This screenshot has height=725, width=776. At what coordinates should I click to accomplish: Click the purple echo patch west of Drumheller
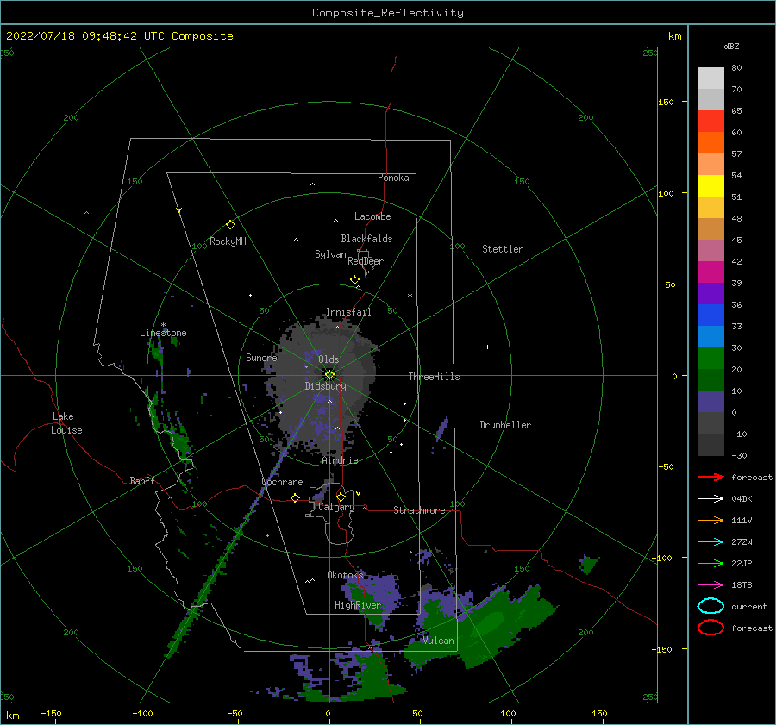[442, 428]
